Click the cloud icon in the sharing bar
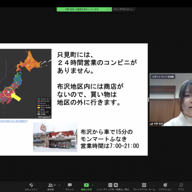The width and height of the screenshot is (192, 192). 108,9
